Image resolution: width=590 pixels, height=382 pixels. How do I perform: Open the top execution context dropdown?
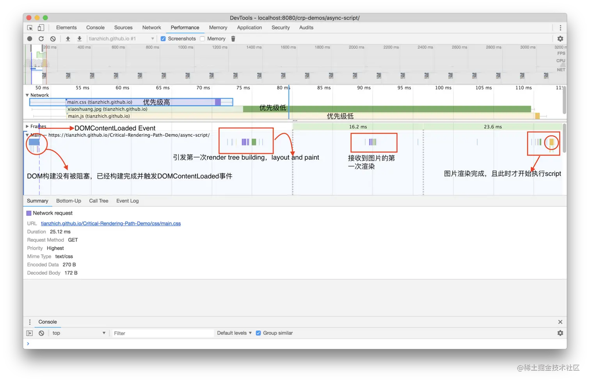(x=79, y=333)
